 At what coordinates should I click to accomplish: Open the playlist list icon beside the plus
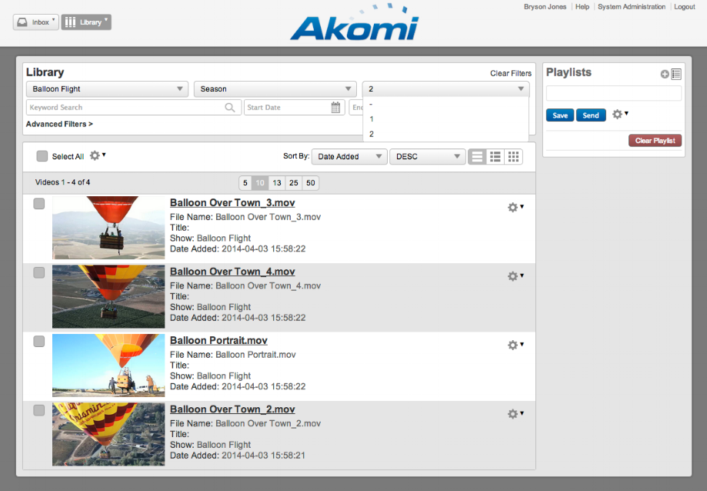[x=675, y=73]
